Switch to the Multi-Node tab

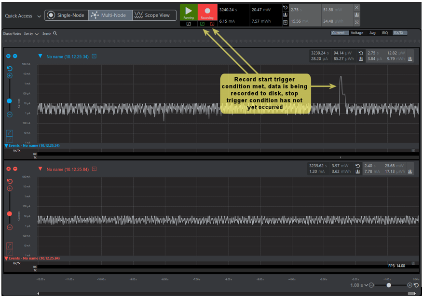pos(110,15)
